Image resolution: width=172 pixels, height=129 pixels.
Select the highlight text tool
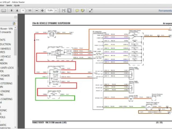pos(83,10)
